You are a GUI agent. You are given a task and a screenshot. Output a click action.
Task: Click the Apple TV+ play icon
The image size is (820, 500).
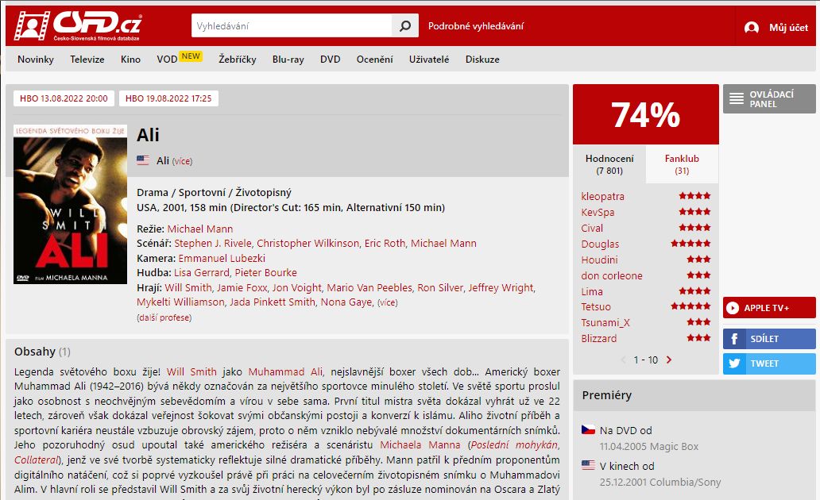[x=733, y=308]
